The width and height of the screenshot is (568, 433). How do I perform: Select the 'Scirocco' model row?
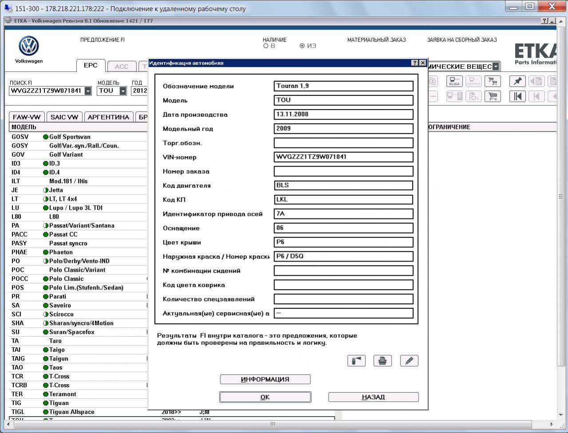pos(78,314)
